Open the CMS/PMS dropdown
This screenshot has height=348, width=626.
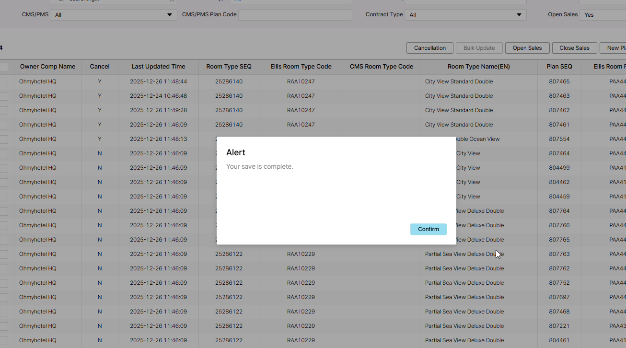(x=114, y=15)
